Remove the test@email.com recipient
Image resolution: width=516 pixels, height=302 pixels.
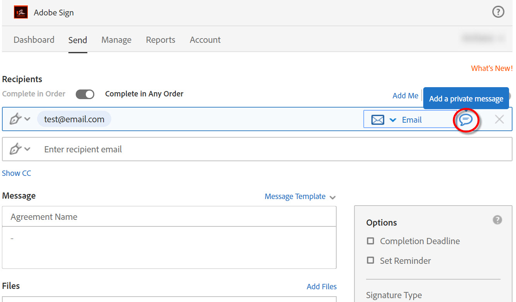(x=499, y=119)
